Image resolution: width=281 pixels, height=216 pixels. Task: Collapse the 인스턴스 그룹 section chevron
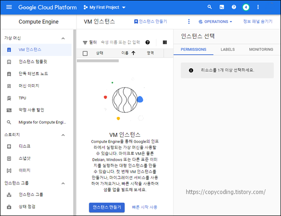(63, 183)
